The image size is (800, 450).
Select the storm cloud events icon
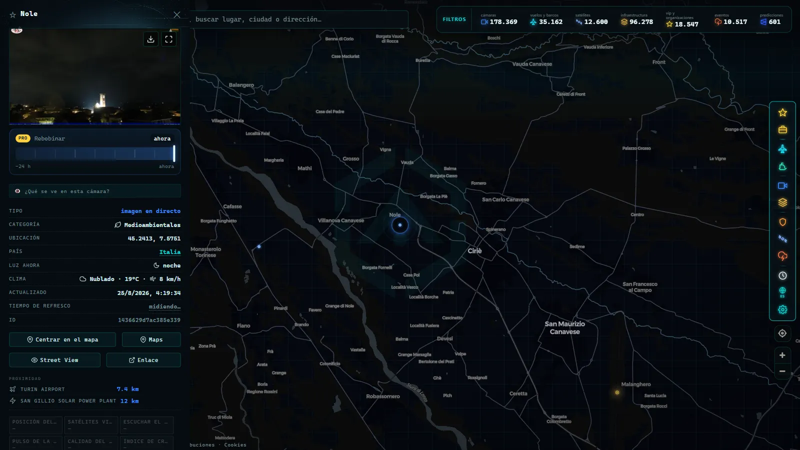click(x=782, y=256)
